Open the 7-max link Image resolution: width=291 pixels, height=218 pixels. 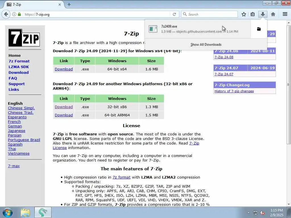tap(14, 166)
